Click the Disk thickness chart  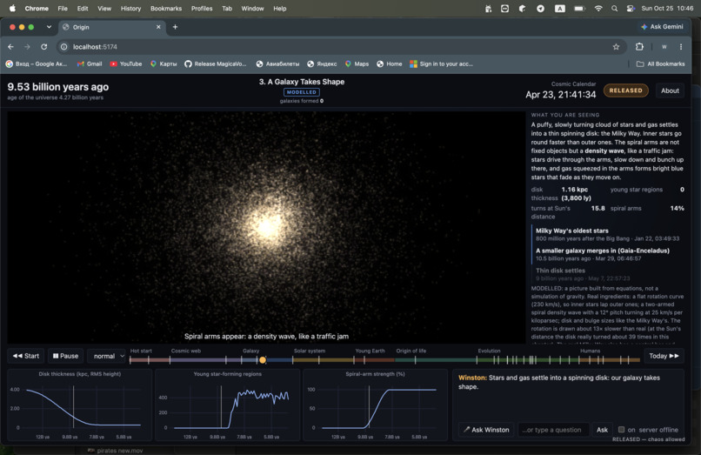(x=79, y=405)
